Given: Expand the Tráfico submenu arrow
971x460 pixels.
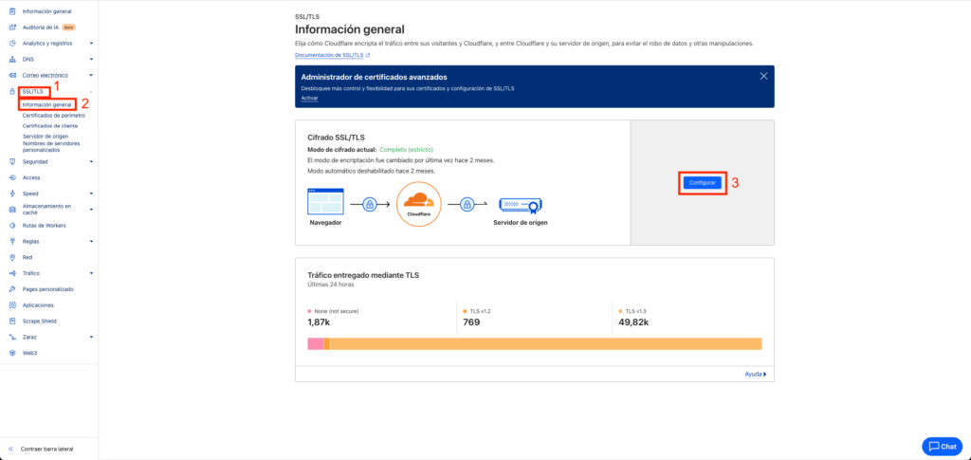Looking at the screenshot, I should [91, 273].
